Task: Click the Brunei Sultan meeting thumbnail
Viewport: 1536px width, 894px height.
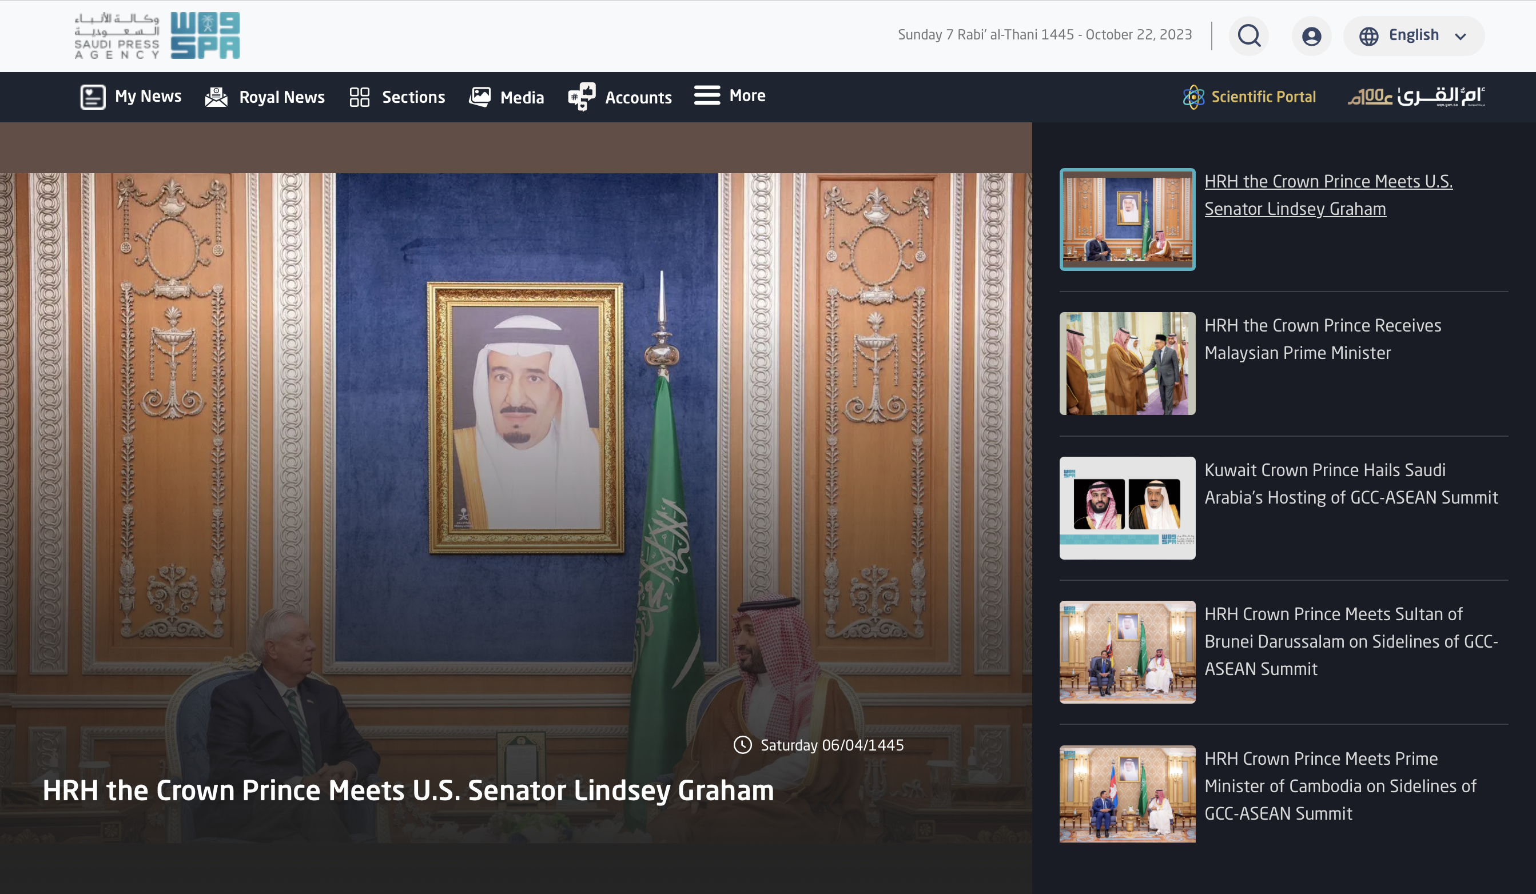Action: coord(1127,652)
